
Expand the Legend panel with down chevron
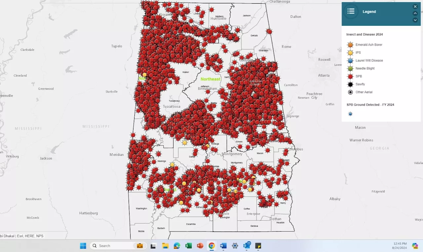coord(415,20)
